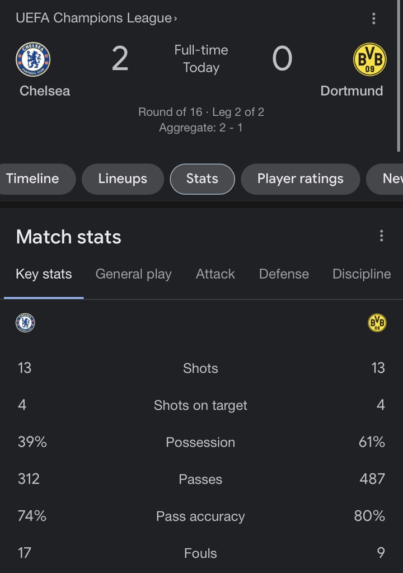Switch to the General play stats
This screenshot has width=403, height=573.
(133, 274)
